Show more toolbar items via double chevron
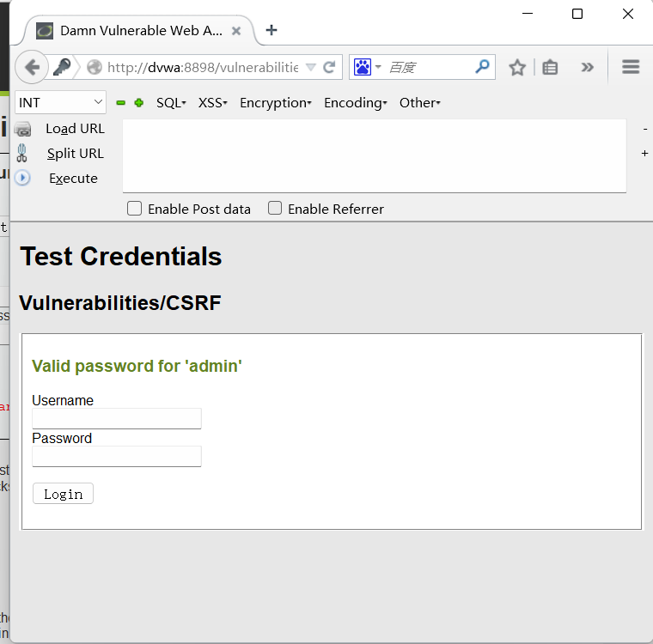This screenshot has width=653, height=644. point(587,67)
